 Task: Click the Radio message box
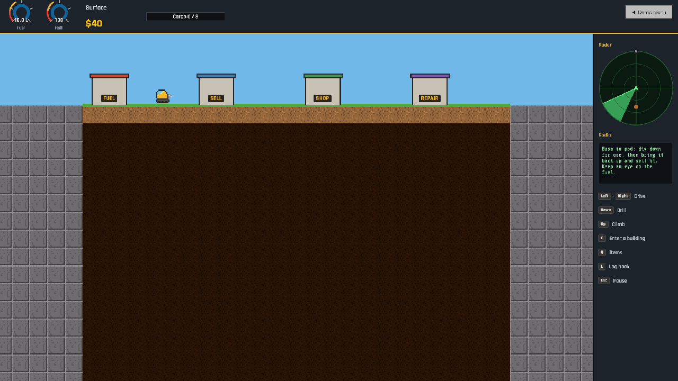pyautogui.click(x=636, y=164)
